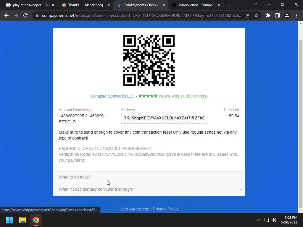This screenshot has height=227, width=303.
Task: Click the Chrome taskbar icon
Action: 36,220
